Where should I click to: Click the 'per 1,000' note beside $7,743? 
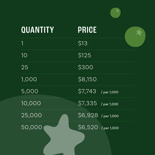tap(110, 92)
